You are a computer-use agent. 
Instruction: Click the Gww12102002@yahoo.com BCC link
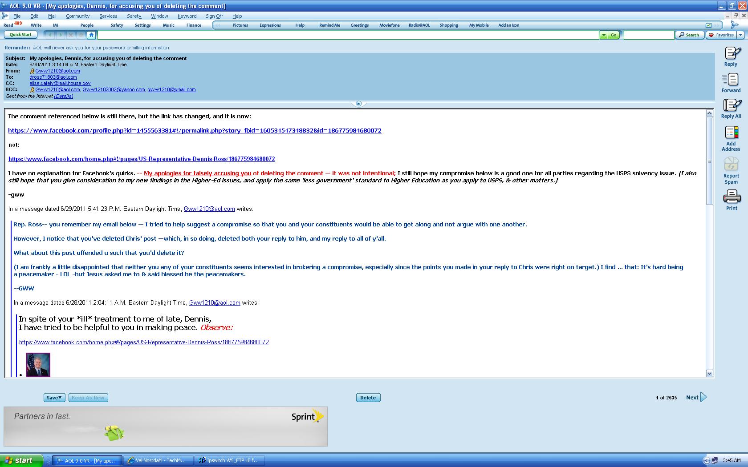click(114, 89)
